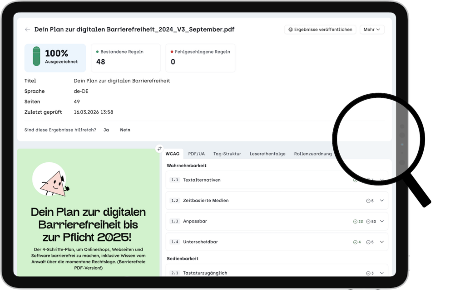Expand the Unterscheidbar rule section
This screenshot has width=465, height=290.
(x=381, y=242)
